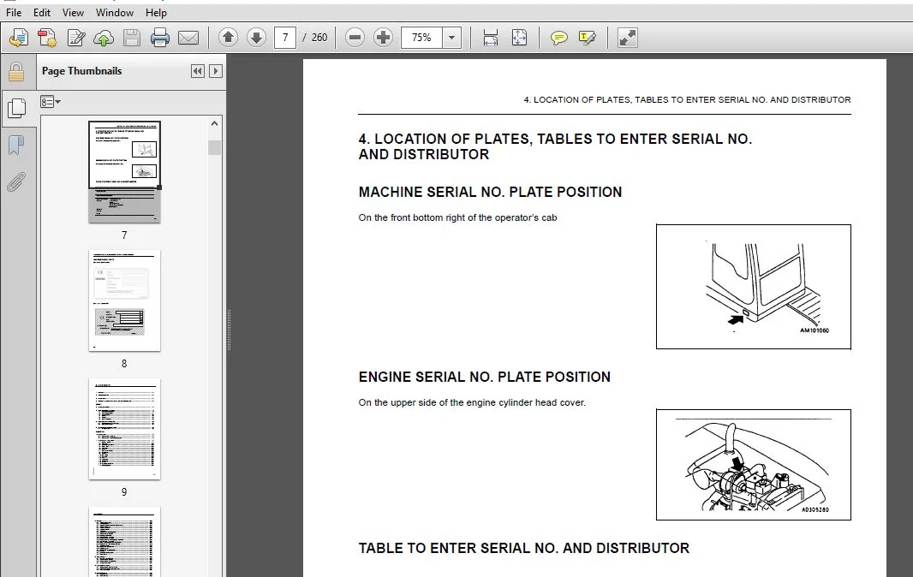The height and width of the screenshot is (577, 913).
Task: Zoom out with the minus button
Action: click(x=355, y=38)
